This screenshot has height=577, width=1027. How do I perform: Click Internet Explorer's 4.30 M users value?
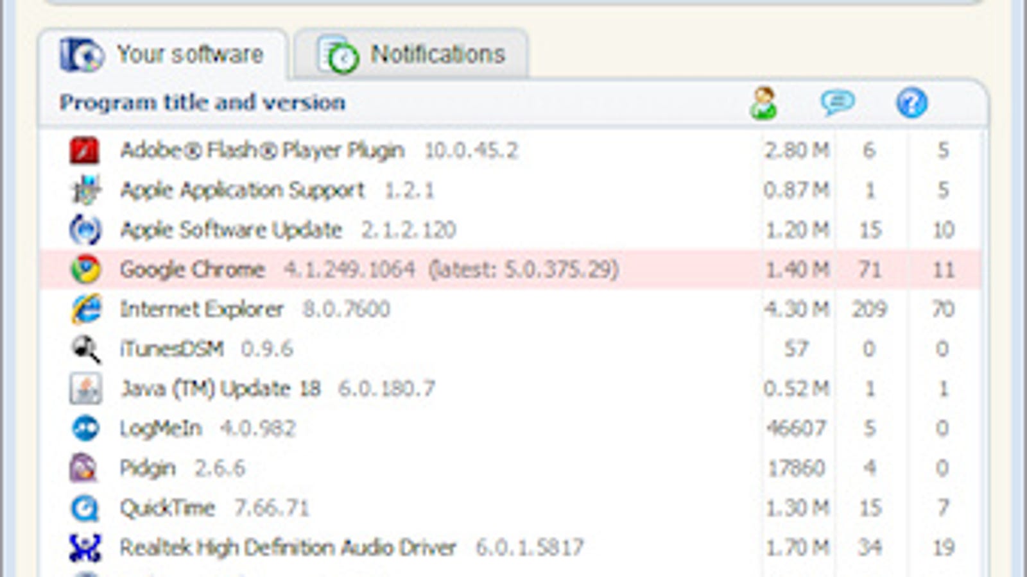[x=797, y=309]
